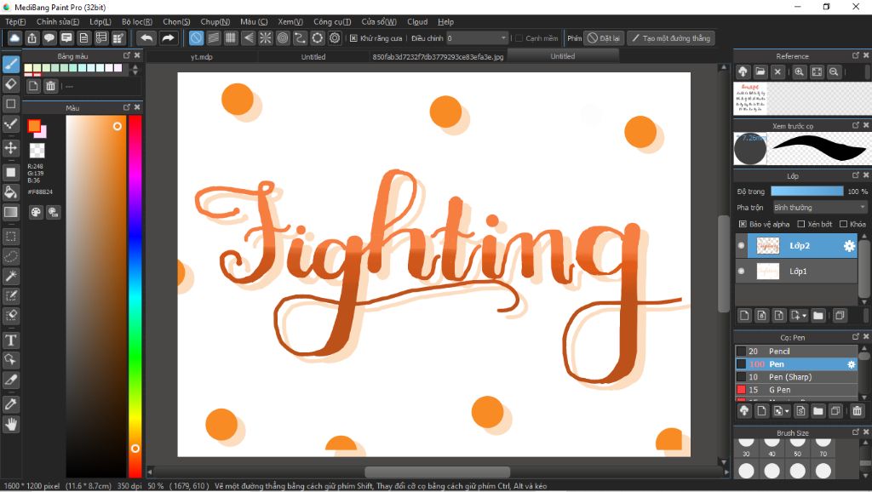Choose the Text tool

coord(11,340)
